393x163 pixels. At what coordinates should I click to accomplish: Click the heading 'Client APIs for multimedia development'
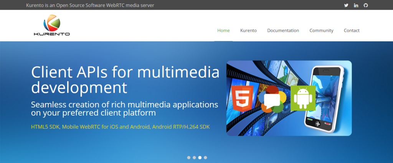[125, 80]
